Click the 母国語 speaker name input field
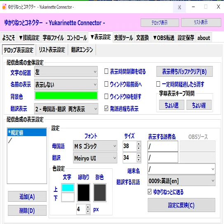Screen dimensions: 224x224 tap(163, 146)
